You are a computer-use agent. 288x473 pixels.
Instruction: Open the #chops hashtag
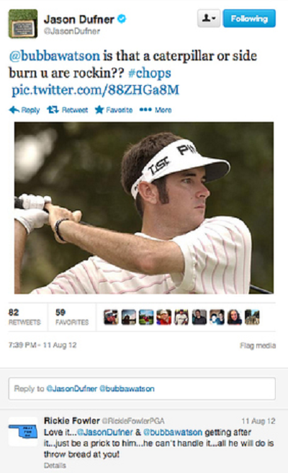click(x=150, y=73)
